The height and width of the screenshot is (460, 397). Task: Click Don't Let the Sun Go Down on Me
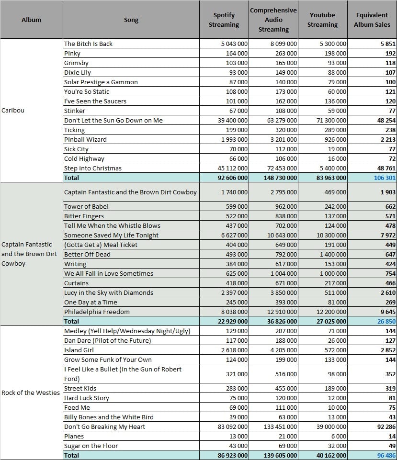(x=131, y=120)
